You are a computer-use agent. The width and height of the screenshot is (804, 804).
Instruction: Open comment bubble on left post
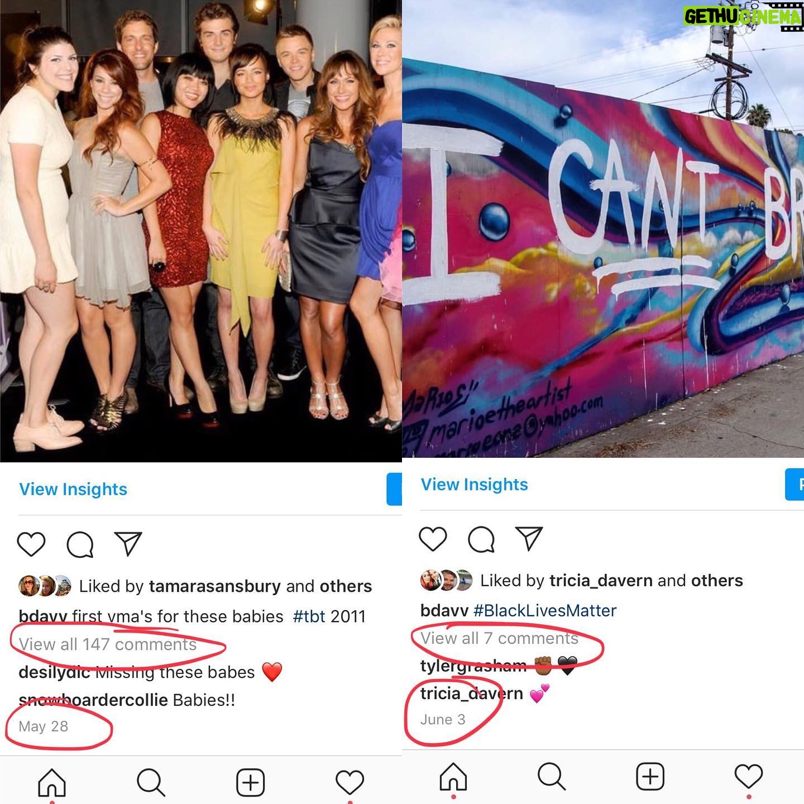click(x=80, y=544)
